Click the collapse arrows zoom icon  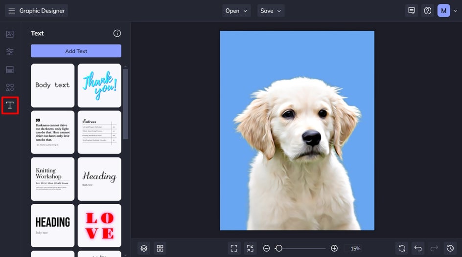(250, 249)
